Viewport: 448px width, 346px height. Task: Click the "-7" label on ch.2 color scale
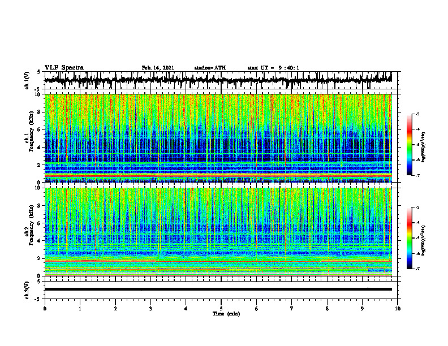[417, 269]
